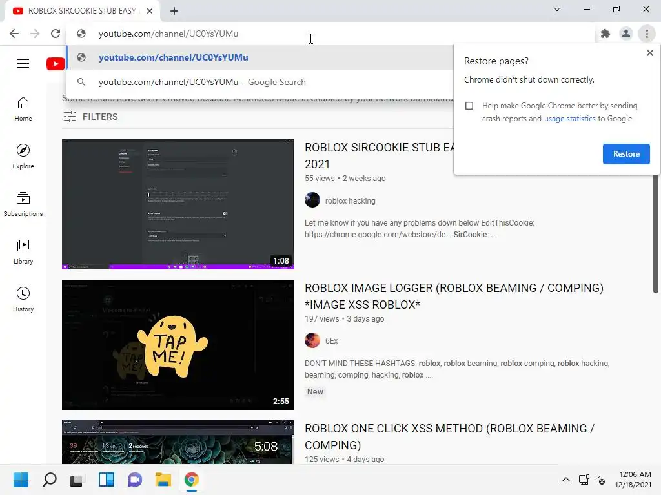Screen dimensions: 661x495
Task: Click the SIRCOOKIE video description snippet
Action: coord(420,229)
